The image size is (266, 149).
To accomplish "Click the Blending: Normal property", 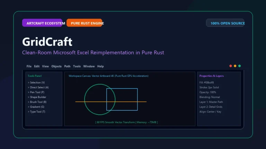I will (x=210, y=97).
